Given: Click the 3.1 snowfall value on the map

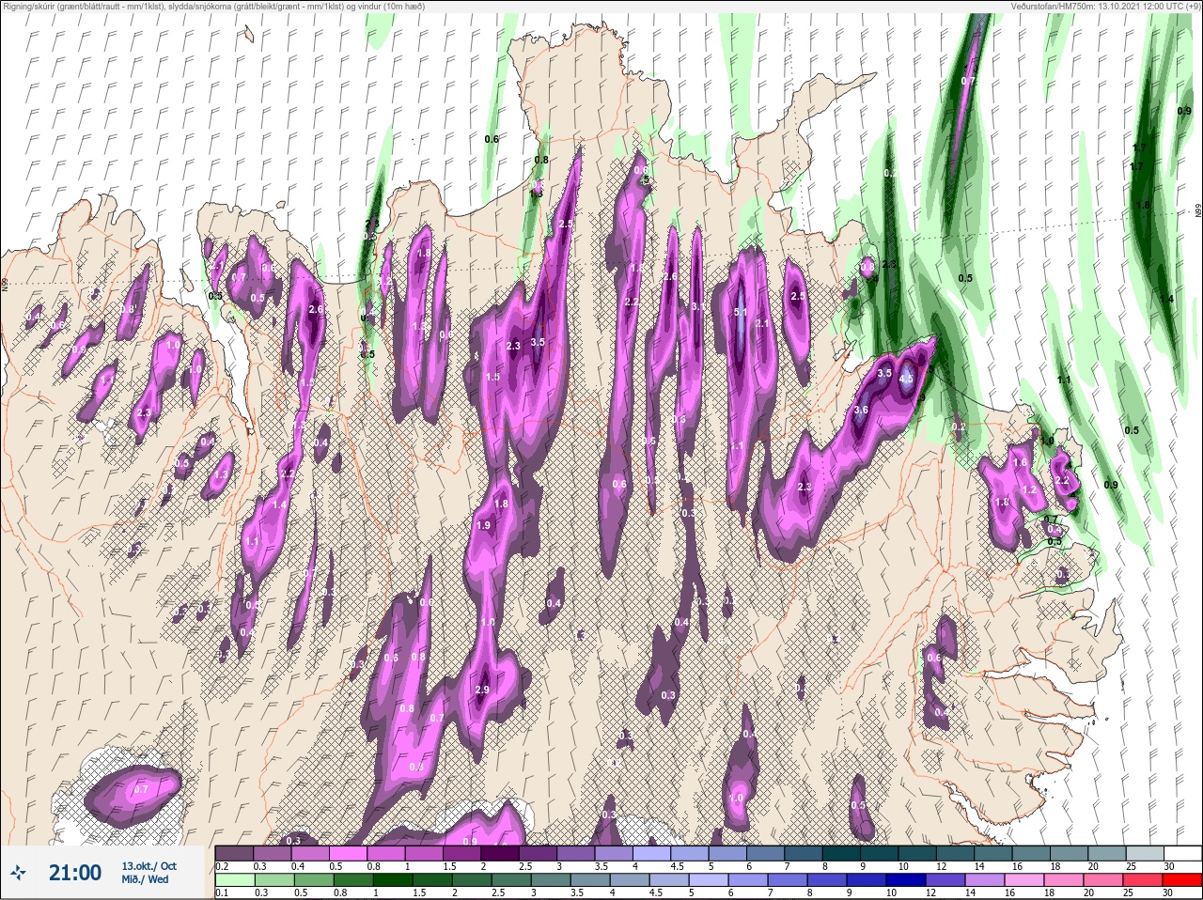Looking at the screenshot, I should 698,307.
